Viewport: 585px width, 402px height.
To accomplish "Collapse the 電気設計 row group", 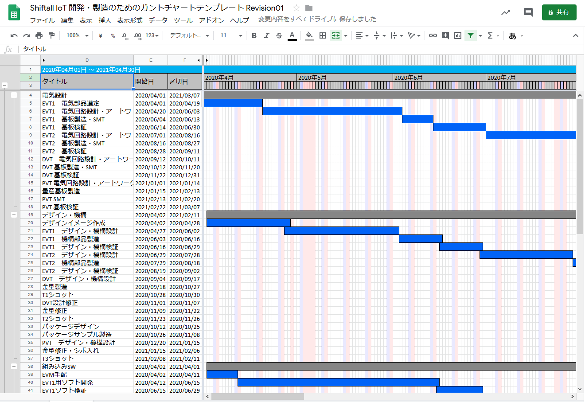I will [14, 95].
